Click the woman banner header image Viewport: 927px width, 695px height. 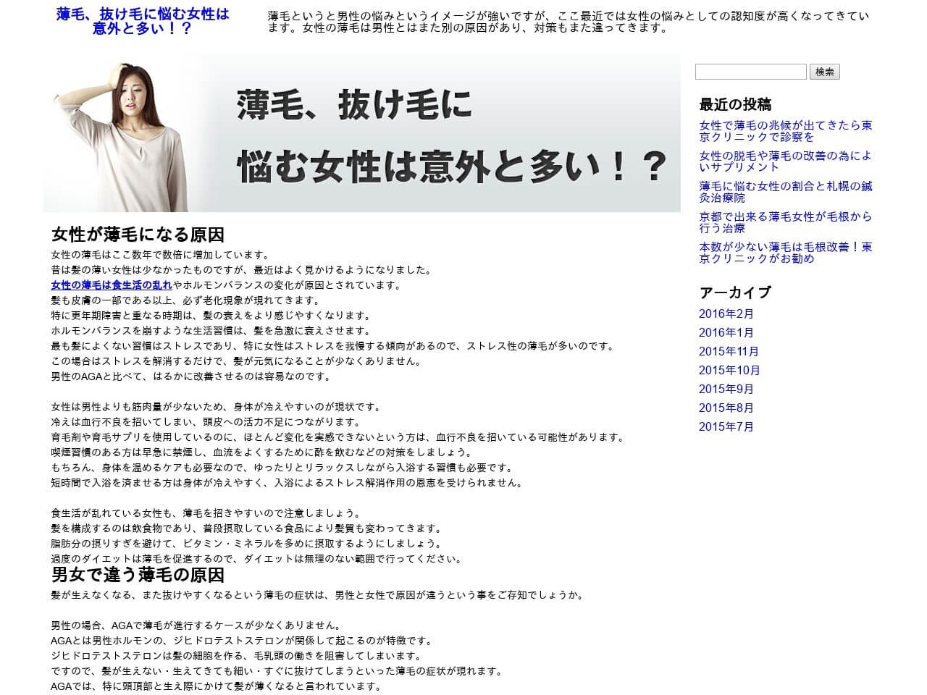click(x=361, y=132)
